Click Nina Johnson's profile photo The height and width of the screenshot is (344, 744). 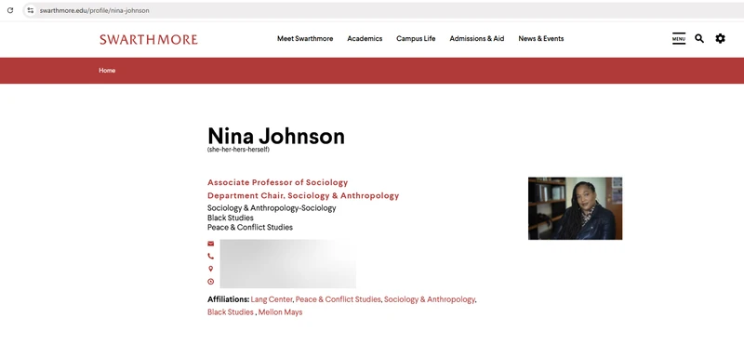pyautogui.click(x=575, y=208)
